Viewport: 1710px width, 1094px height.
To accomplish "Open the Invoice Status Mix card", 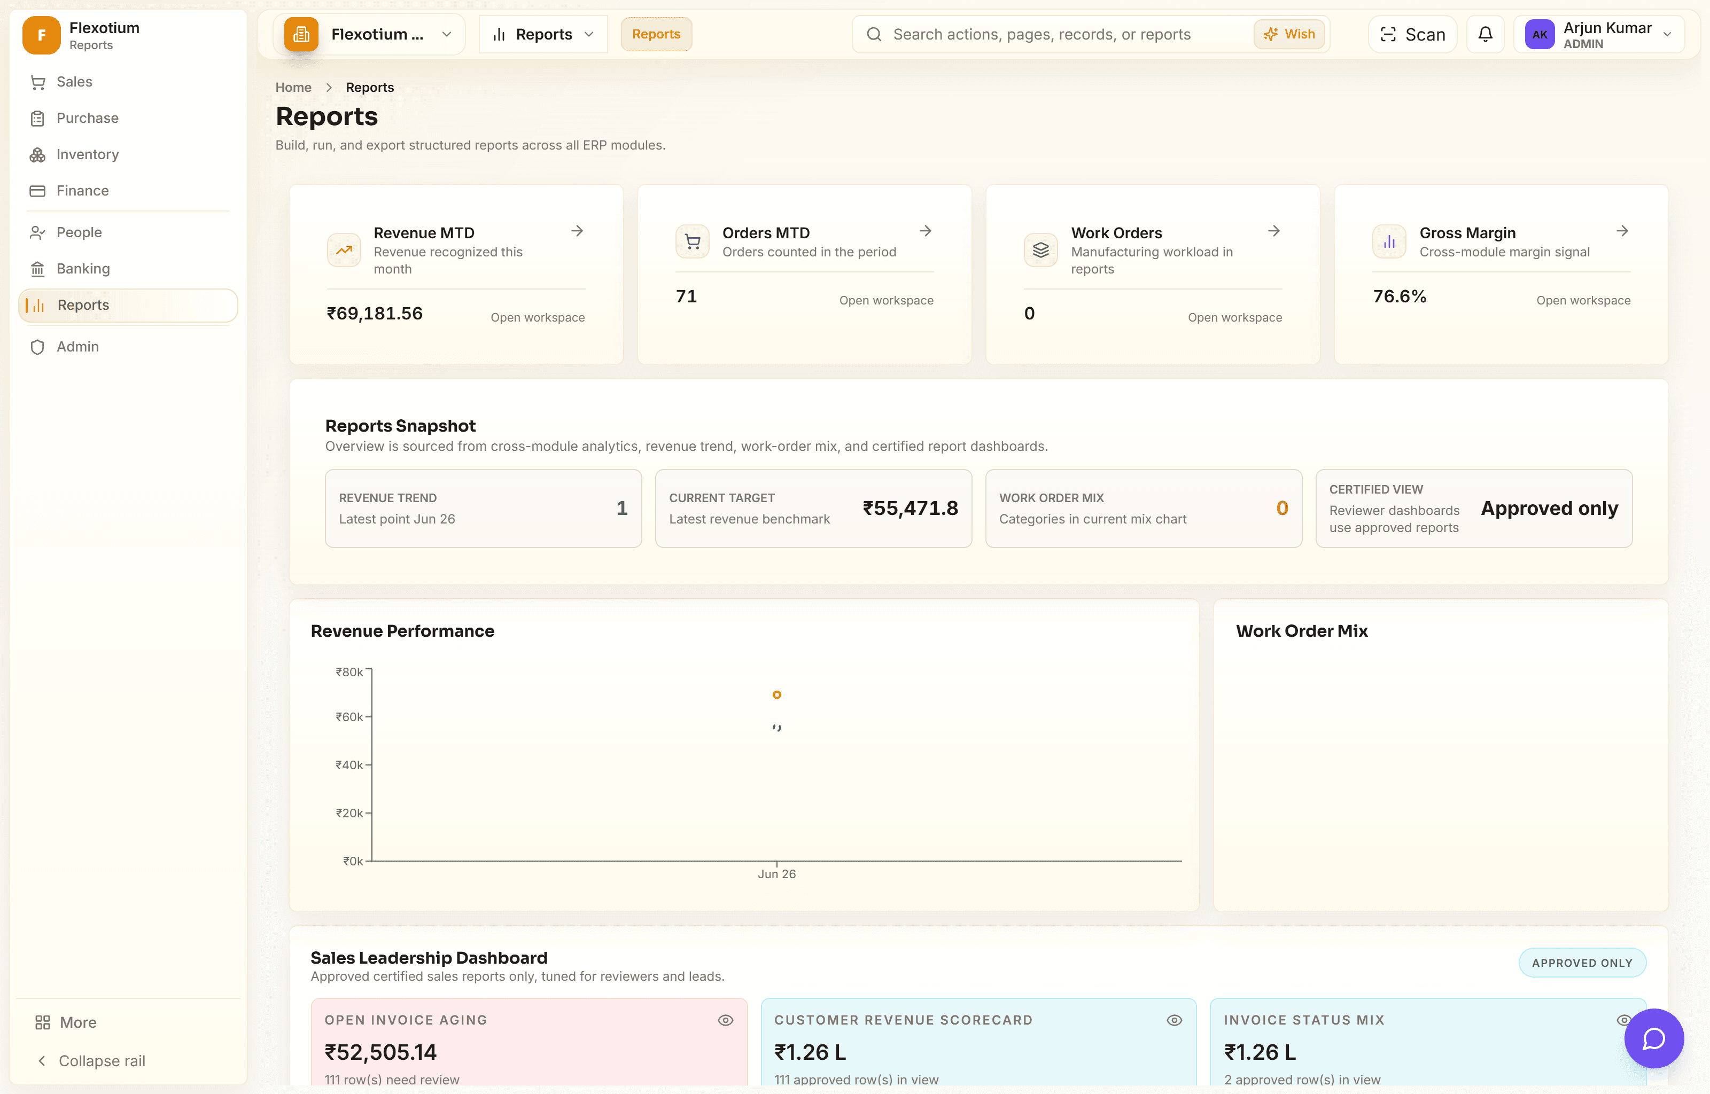I will [x=1428, y=1043].
